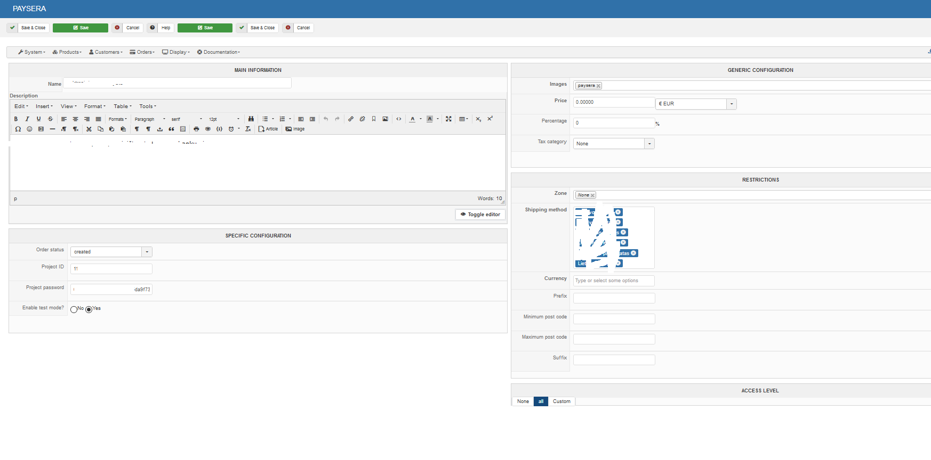
Task: Select Yes for Enable test mode
Action: 89,309
